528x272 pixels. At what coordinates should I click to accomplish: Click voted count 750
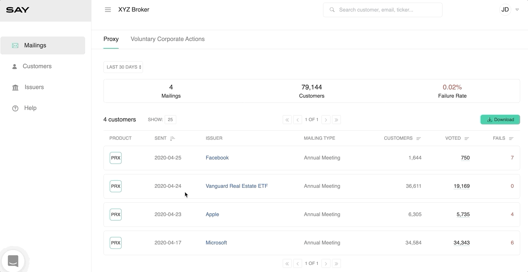(x=465, y=158)
